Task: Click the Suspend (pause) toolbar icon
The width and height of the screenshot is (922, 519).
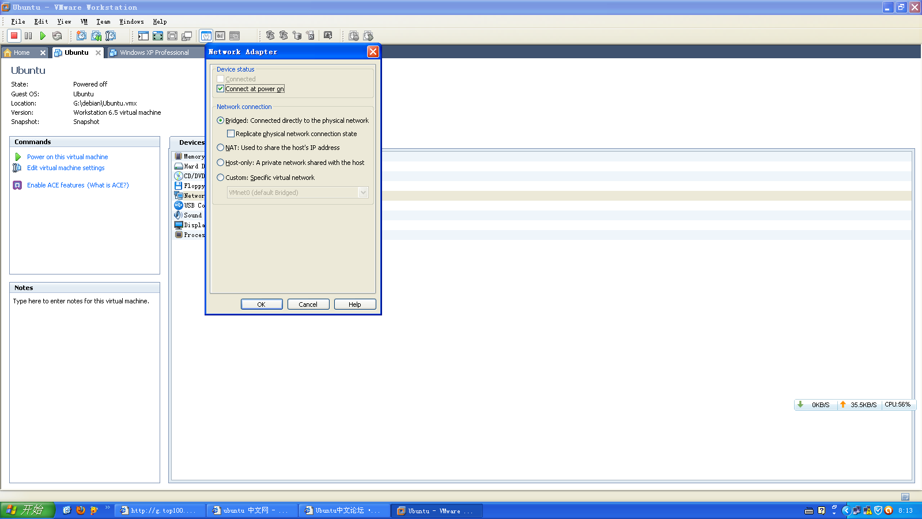Action: [x=28, y=36]
